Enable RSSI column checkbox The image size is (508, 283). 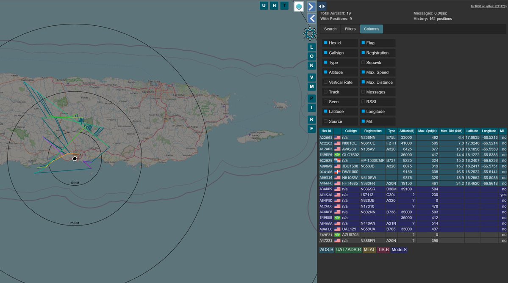tap(363, 102)
